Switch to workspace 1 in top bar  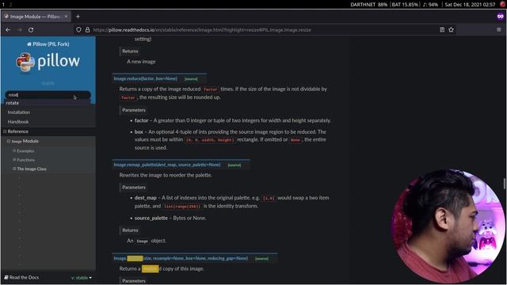[x=3, y=5]
